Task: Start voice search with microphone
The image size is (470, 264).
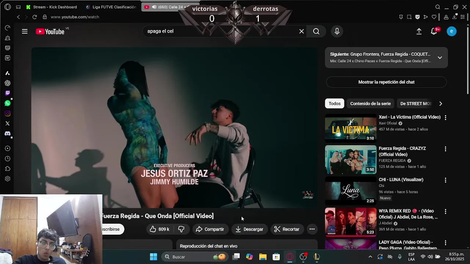Action: tap(337, 32)
